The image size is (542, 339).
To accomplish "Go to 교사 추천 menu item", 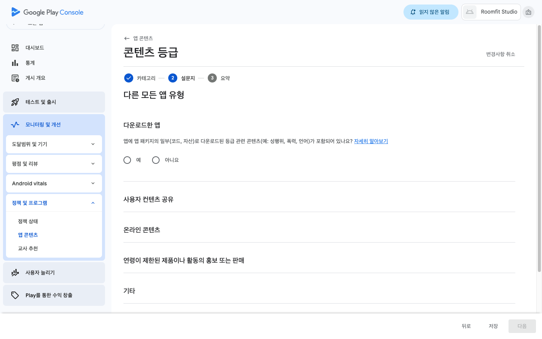I will (x=28, y=249).
